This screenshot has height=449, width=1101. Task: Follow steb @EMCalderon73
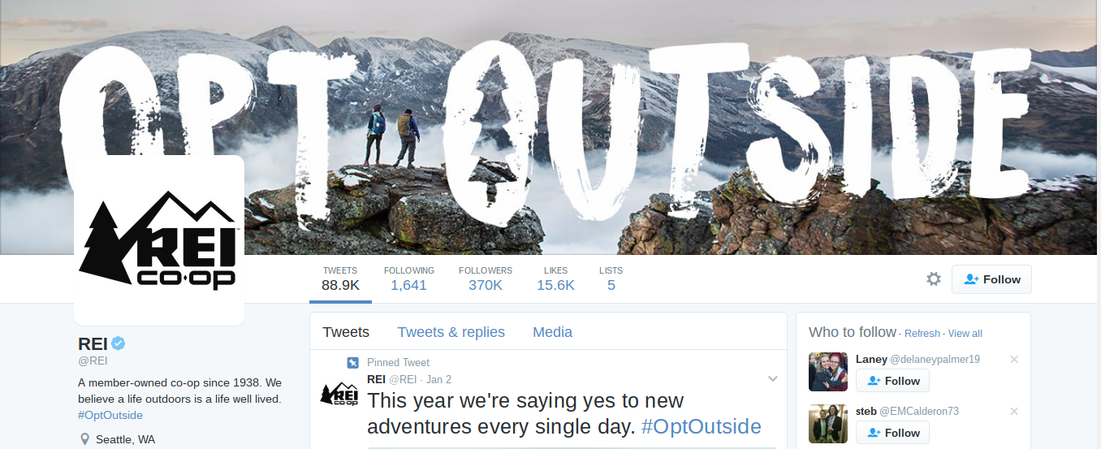tap(892, 433)
